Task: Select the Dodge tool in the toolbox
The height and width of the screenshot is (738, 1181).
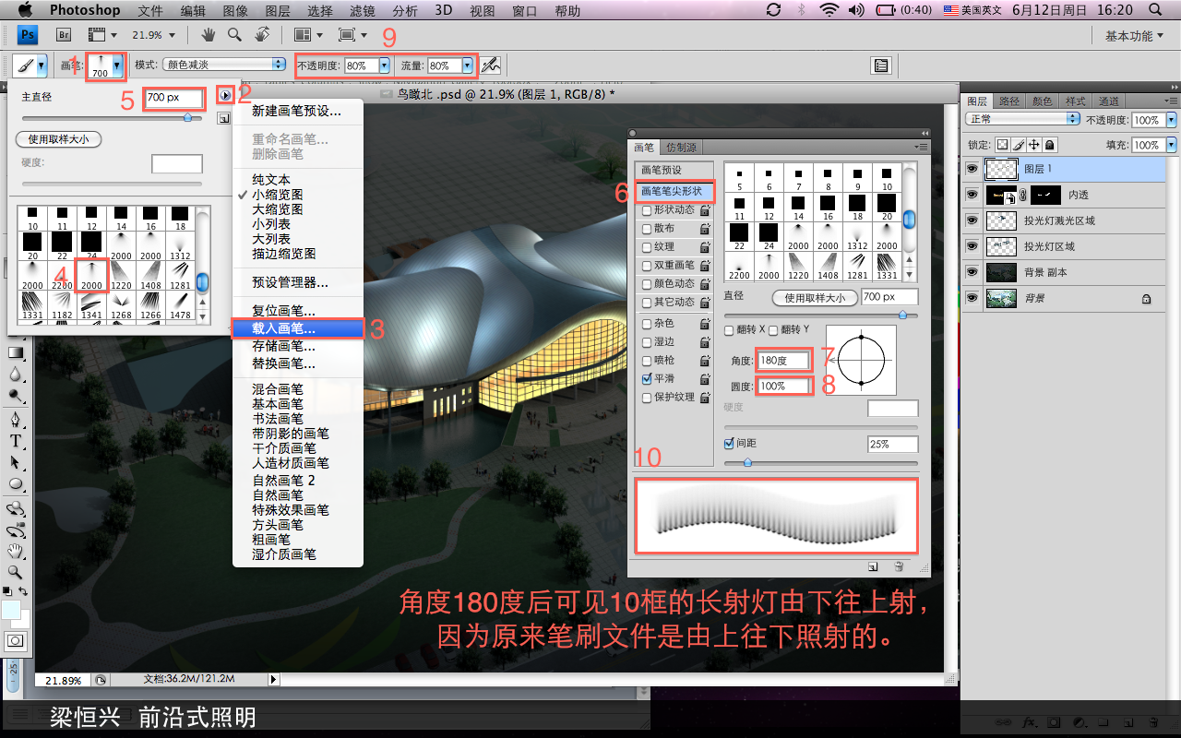Action: 16,396
